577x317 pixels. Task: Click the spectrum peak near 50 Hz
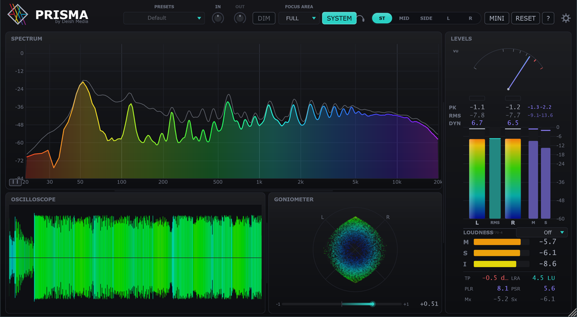tap(83, 83)
